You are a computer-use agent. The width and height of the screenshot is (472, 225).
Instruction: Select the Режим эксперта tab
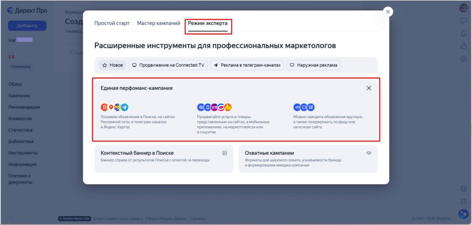208,23
